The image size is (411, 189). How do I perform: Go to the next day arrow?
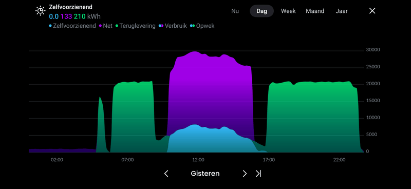click(x=245, y=174)
